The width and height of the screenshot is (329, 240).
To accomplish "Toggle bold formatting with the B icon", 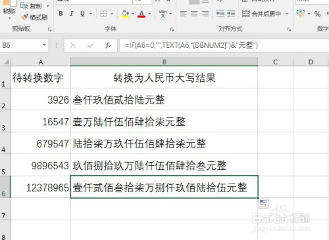I will [x=61, y=14].
